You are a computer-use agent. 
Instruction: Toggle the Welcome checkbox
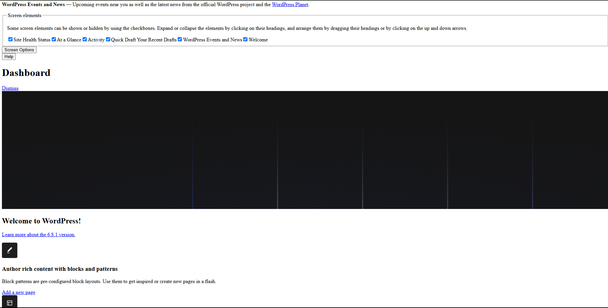click(x=245, y=39)
